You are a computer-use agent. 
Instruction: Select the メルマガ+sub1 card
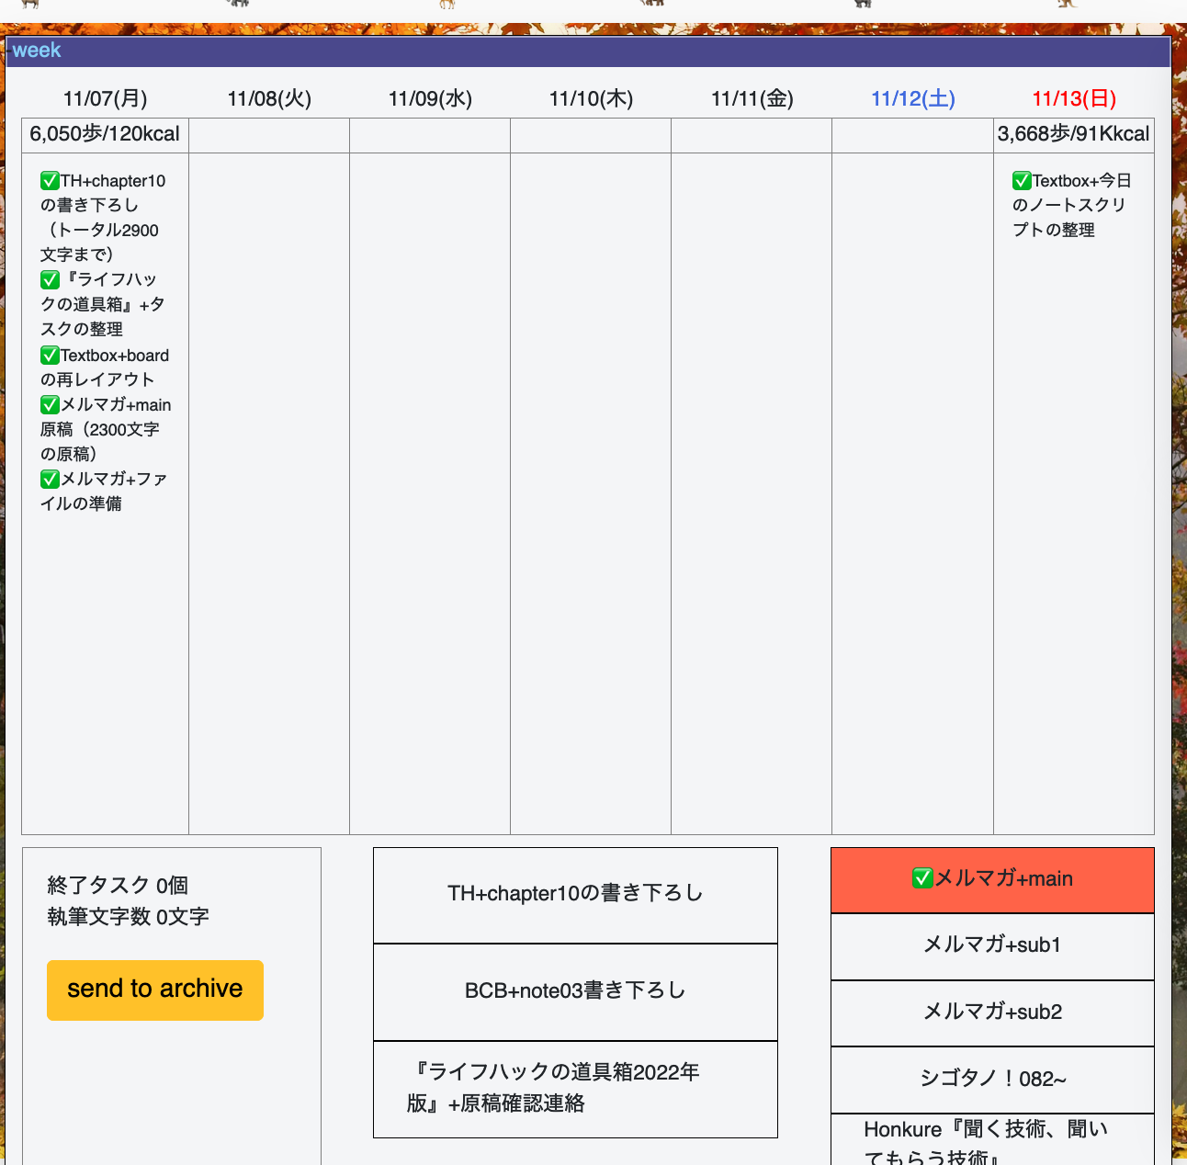coord(992,945)
